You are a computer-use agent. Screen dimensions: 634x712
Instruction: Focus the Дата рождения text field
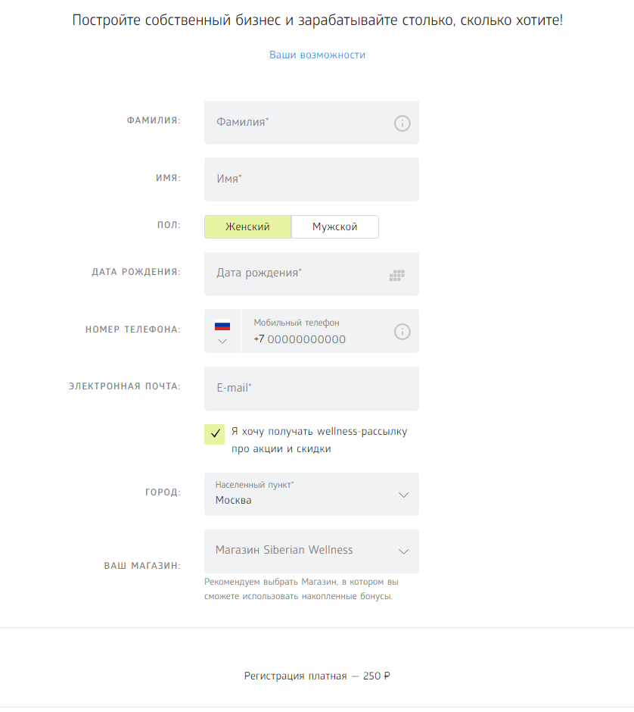[x=295, y=273]
